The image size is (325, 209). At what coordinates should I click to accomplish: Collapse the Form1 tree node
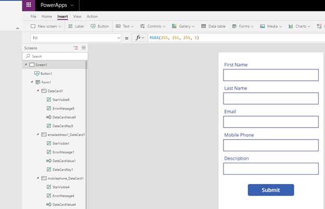(x=31, y=82)
